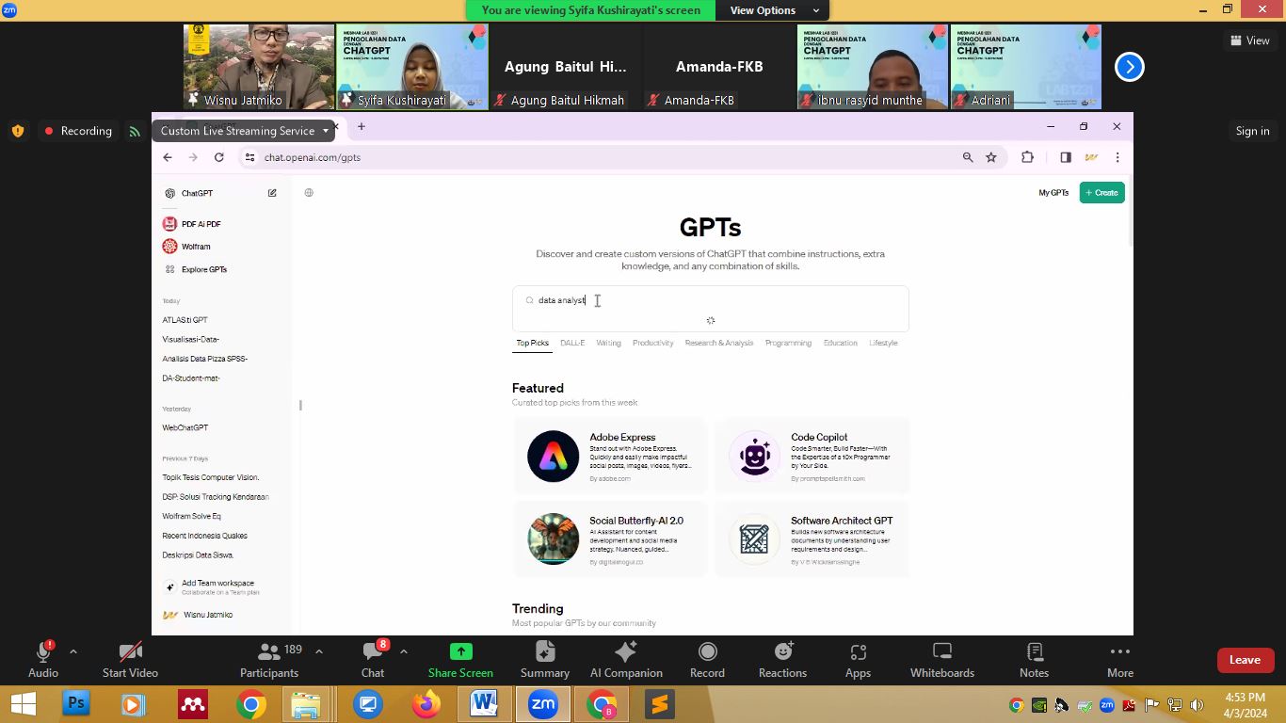
Task: Click Sign in in the Zoom window
Action: coord(1252,131)
